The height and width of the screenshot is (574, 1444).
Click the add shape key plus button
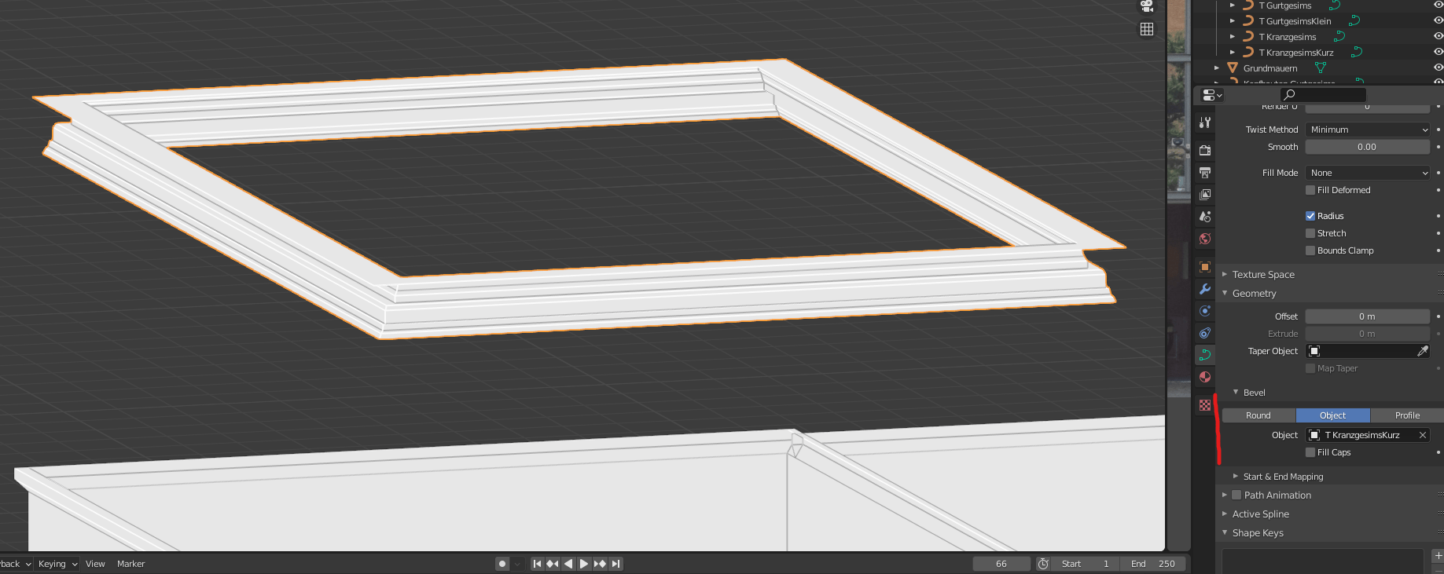[1438, 556]
